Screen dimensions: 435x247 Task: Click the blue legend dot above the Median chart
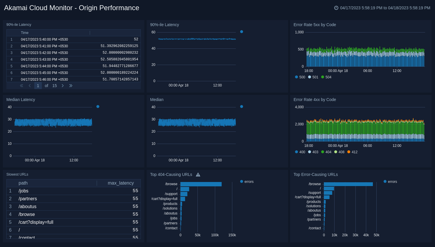(x=241, y=107)
